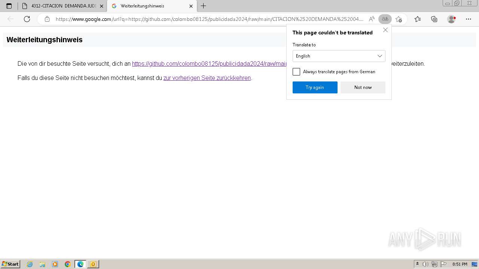The width and height of the screenshot is (479, 269).
Task: Close the Weiterleitungshinweis tab
Action: coord(191,6)
